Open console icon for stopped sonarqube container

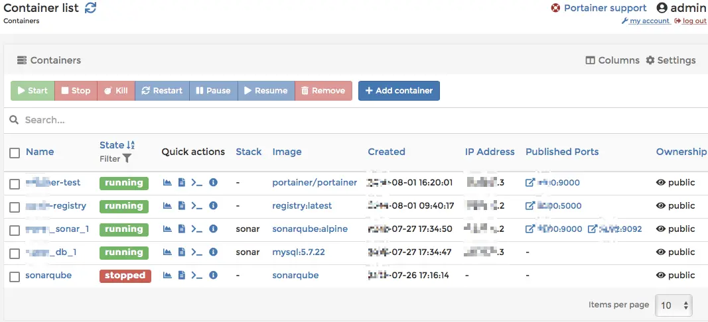pos(196,275)
